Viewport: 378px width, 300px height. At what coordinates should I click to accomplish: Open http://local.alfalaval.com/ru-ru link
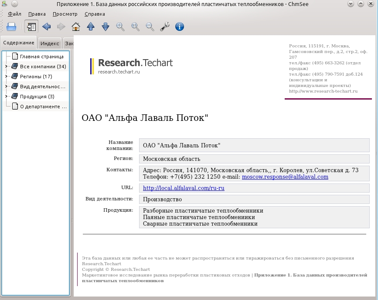(184, 188)
